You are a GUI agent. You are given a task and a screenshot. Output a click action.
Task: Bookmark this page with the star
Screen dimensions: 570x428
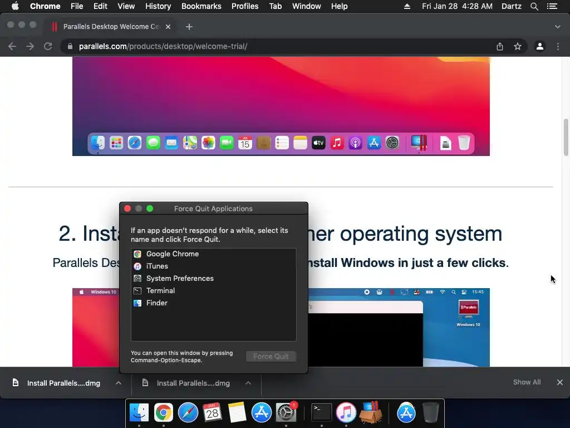coord(518,46)
